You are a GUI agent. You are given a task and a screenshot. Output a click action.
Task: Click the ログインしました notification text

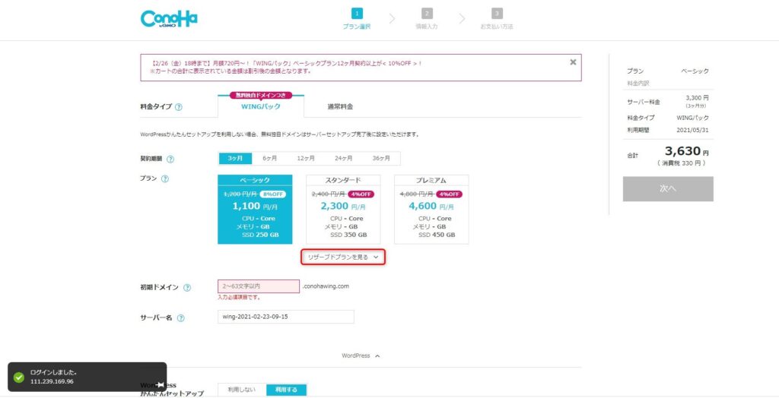53,372
